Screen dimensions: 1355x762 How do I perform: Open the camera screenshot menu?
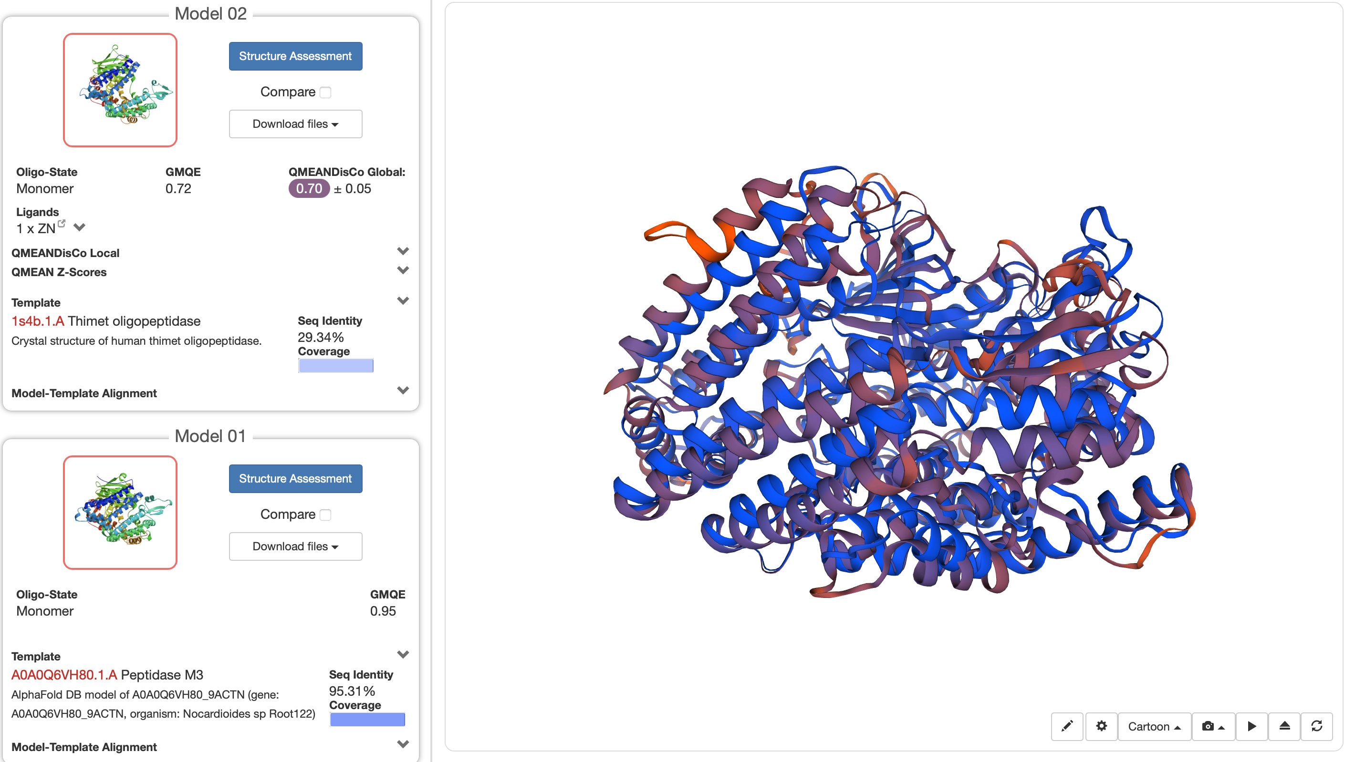[x=1213, y=726]
